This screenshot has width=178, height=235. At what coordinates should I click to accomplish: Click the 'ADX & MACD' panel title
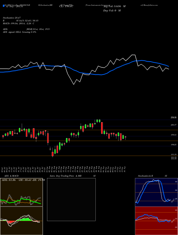pos(11,176)
